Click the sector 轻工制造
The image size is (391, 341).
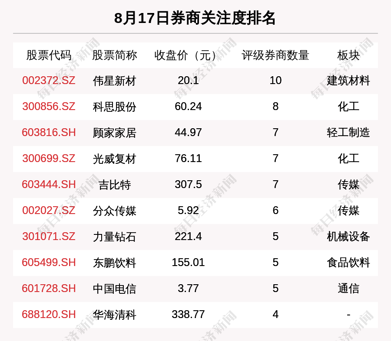(x=348, y=133)
